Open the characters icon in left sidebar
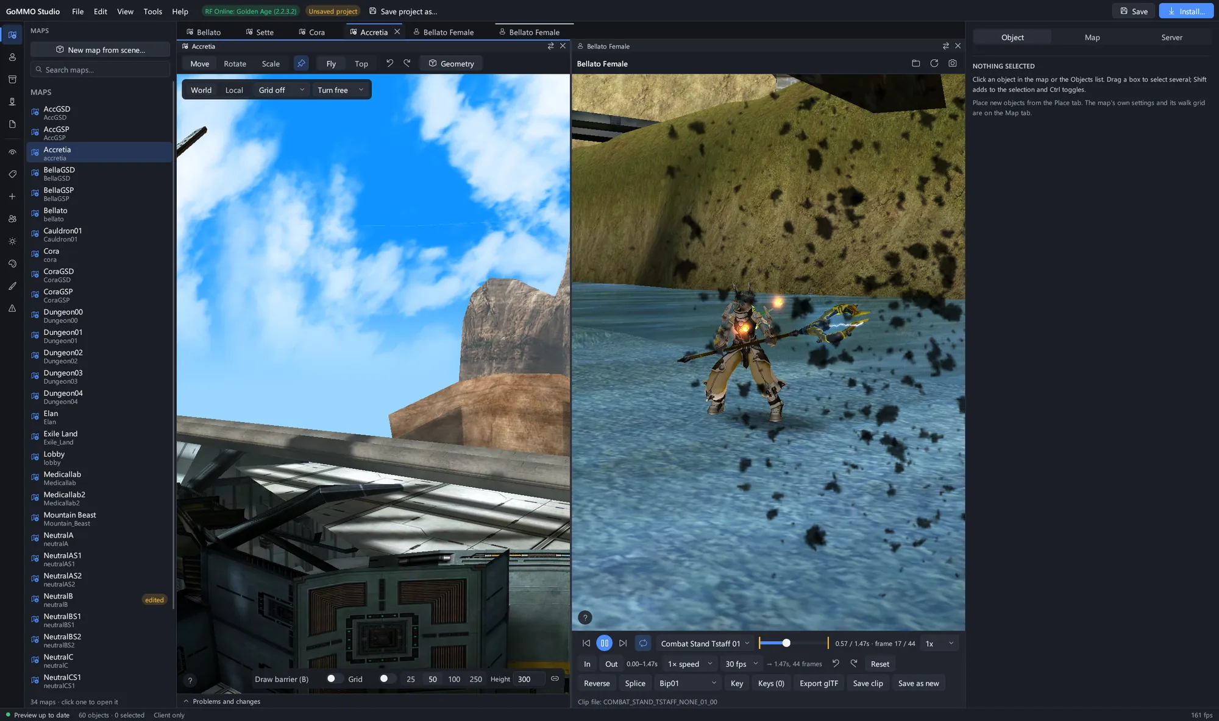Image resolution: width=1219 pixels, height=721 pixels. click(x=12, y=57)
